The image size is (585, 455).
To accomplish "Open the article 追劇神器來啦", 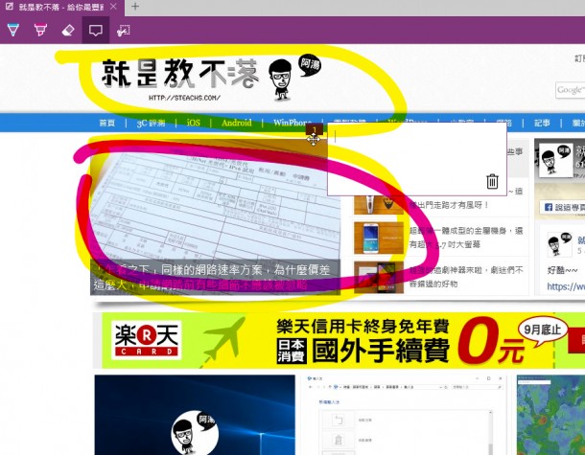I will 466,277.
